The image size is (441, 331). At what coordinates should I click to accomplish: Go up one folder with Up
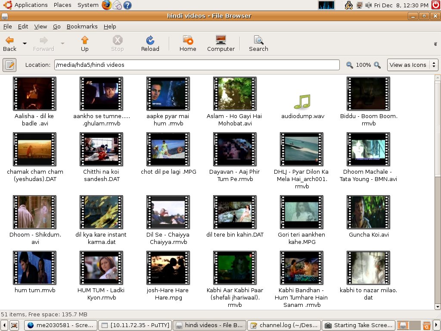click(85, 44)
